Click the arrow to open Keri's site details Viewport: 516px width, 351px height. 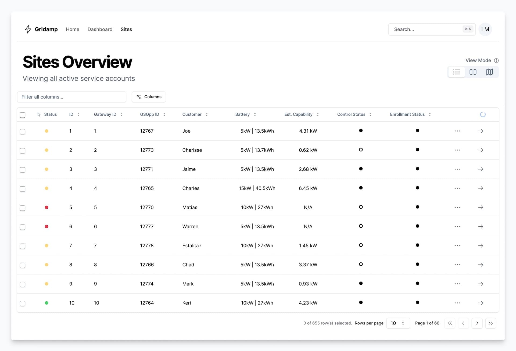pos(481,303)
